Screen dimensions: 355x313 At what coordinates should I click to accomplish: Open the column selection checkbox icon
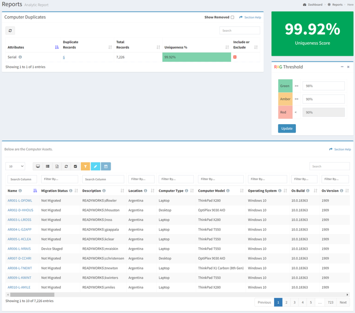pyautogui.click(x=76, y=166)
